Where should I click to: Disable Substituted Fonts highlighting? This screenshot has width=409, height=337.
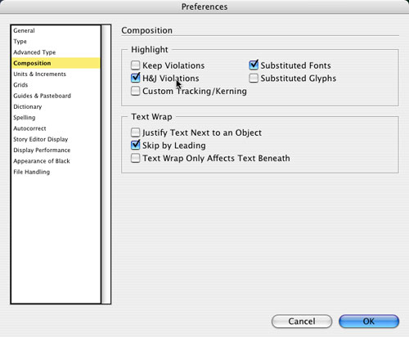[x=254, y=65]
